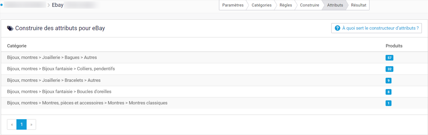The height and width of the screenshot is (135, 428).
Task: Open the Construire step
Action: coord(310,5)
